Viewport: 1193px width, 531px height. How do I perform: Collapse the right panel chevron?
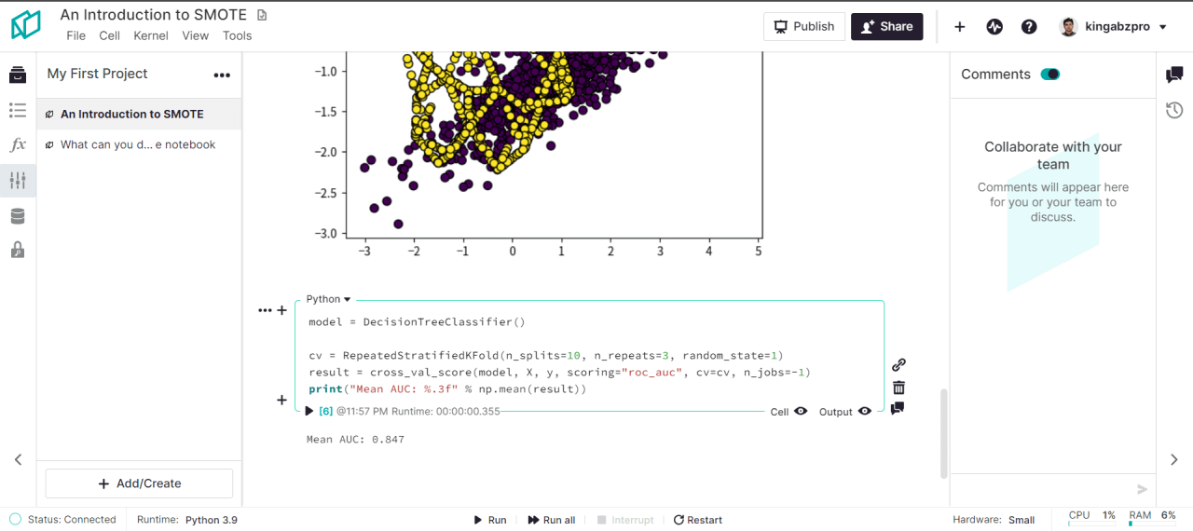(1174, 459)
